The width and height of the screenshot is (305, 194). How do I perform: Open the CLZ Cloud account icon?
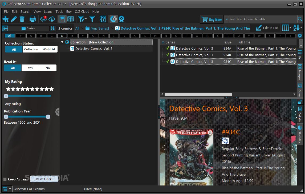(x=52, y=19)
